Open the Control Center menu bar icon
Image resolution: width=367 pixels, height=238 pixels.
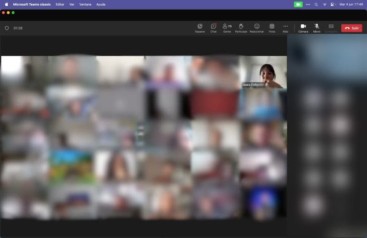pos(332,5)
